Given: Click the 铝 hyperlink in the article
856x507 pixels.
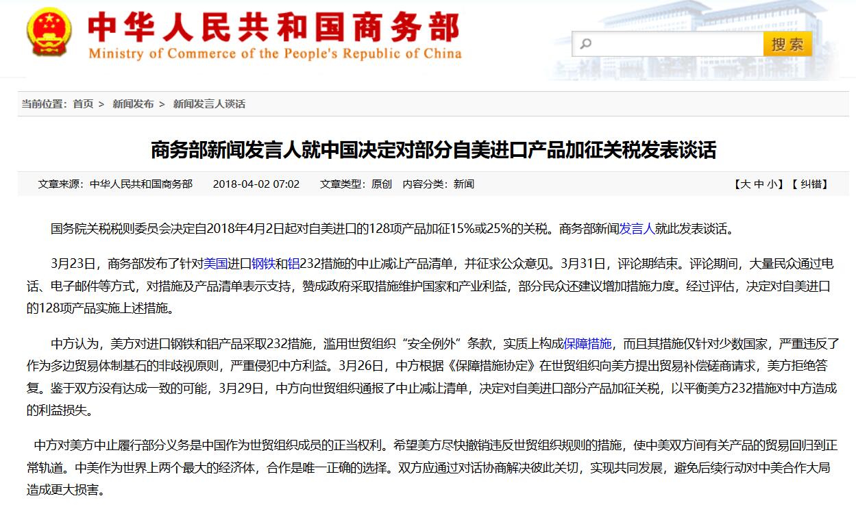Looking at the screenshot, I should coord(293,263).
